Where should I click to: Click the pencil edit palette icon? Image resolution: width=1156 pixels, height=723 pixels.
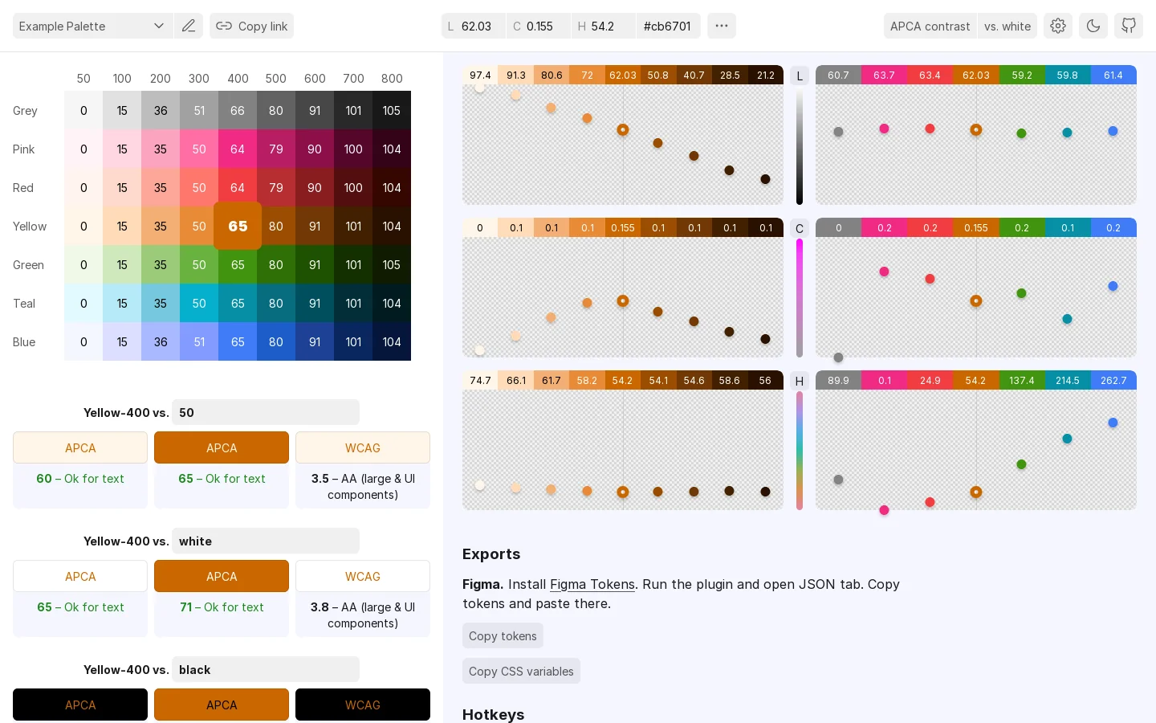click(189, 26)
